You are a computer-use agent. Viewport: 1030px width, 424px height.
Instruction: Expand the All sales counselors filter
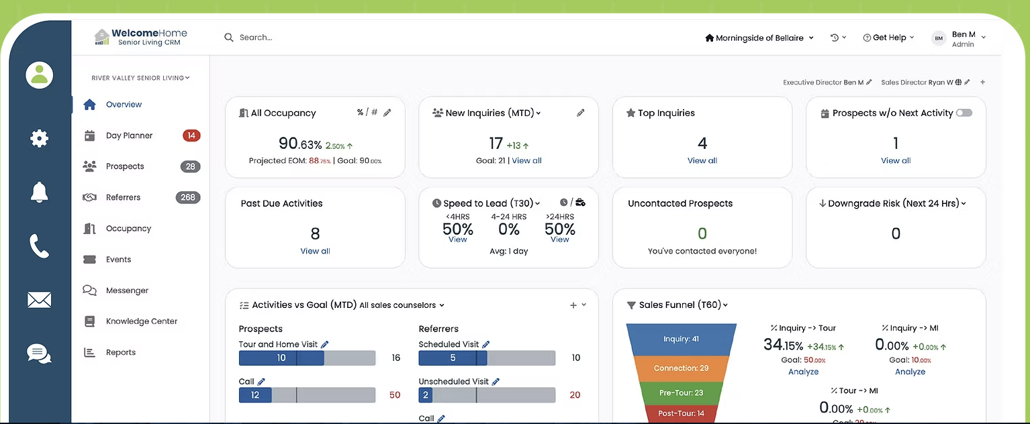pyautogui.click(x=402, y=305)
